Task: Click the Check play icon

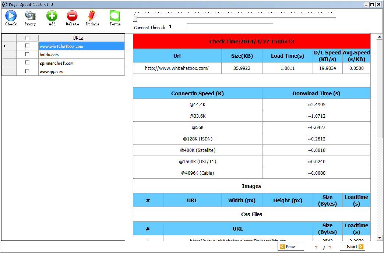Action: click(11, 16)
